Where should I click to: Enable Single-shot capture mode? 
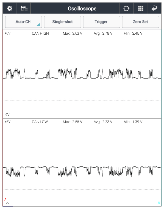tap(62, 22)
